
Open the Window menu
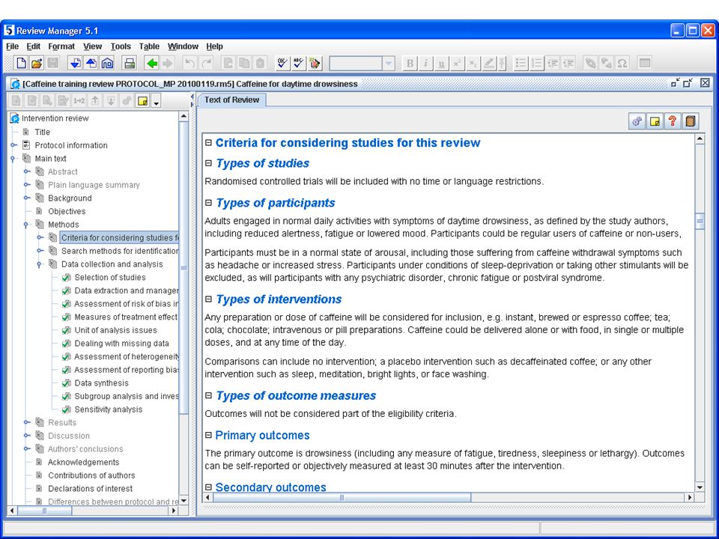point(183,46)
